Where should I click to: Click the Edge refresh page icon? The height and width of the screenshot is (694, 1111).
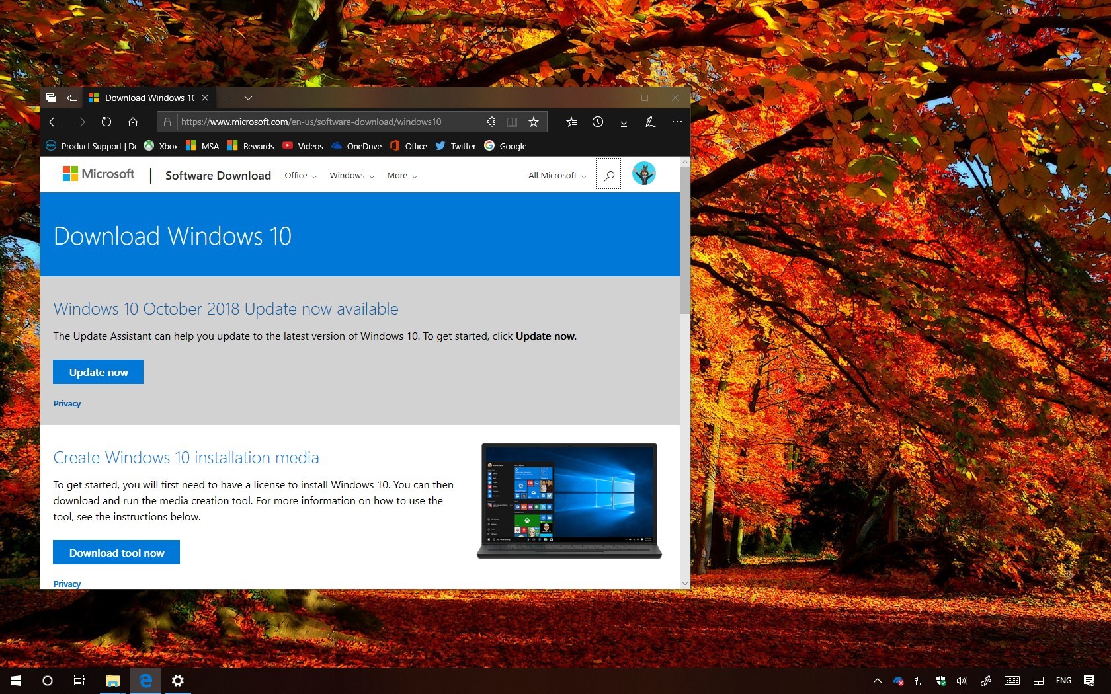pos(106,122)
